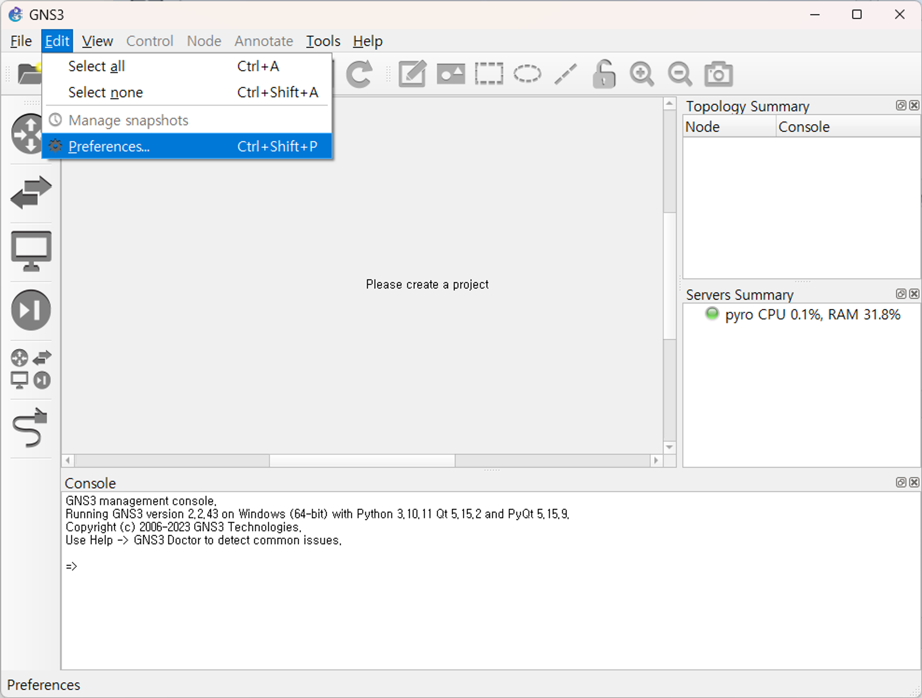The width and height of the screenshot is (922, 698).
Task: Select the add note tool
Action: pyautogui.click(x=412, y=74)
